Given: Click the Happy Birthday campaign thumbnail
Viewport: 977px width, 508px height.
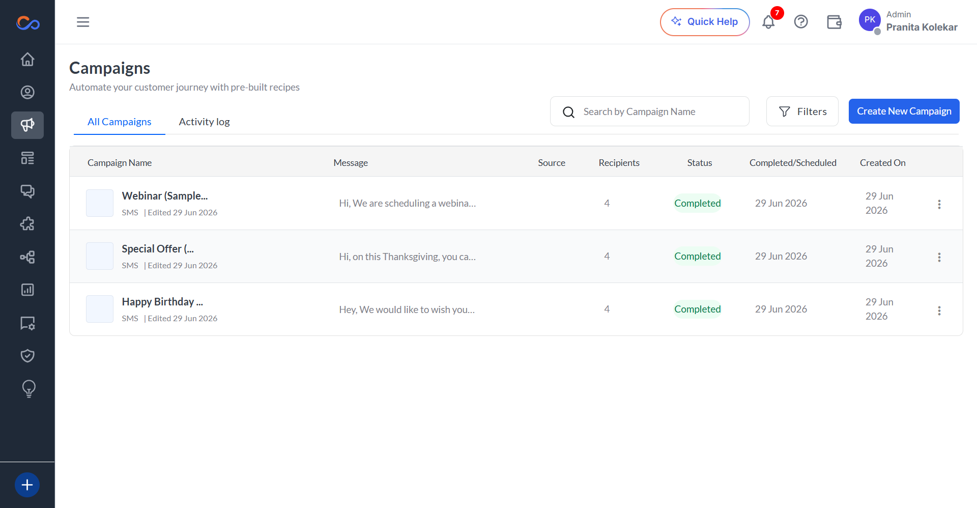Looking at the screenshot, I should 100,309.
